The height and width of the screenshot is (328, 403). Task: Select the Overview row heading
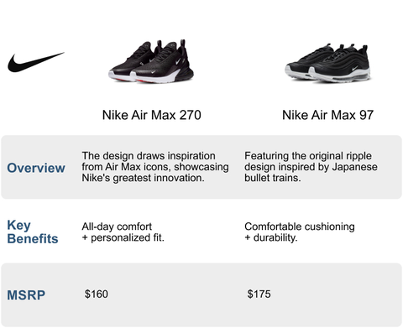point(36,168)
